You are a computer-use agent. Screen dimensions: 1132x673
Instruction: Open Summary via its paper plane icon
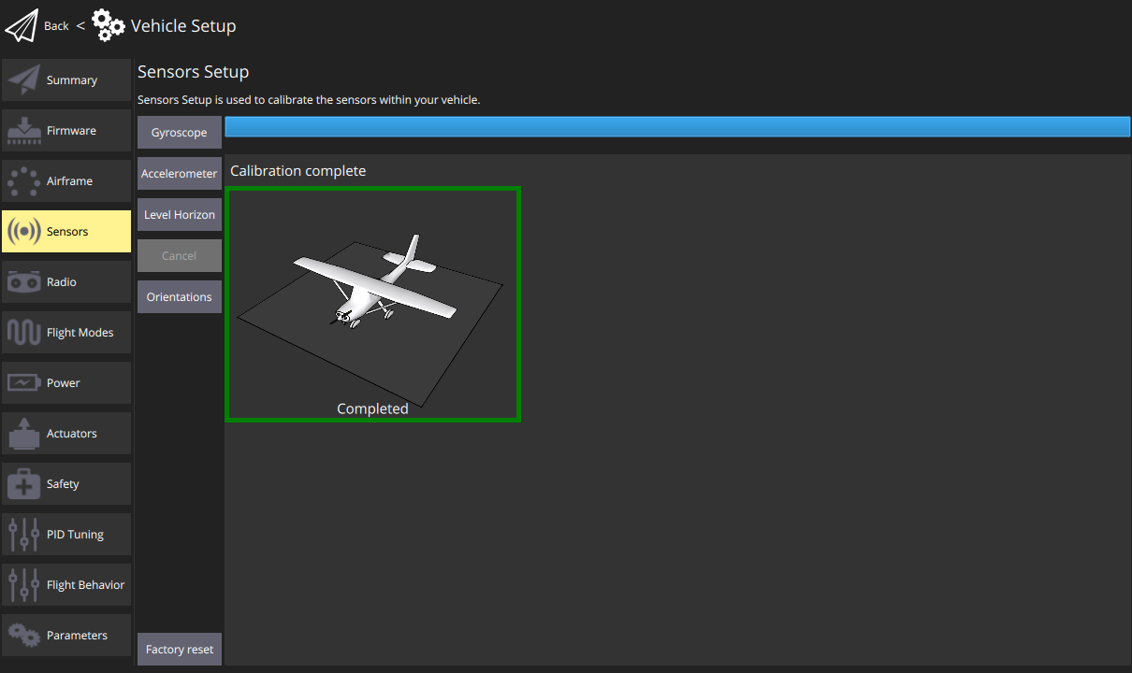click(x=23, y=80)
